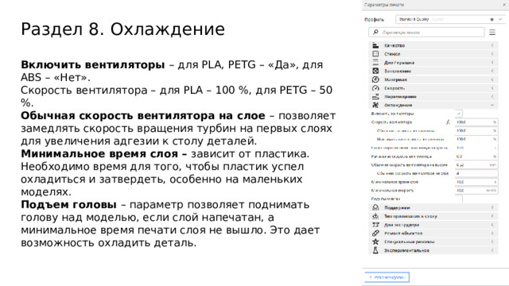
Task: Toggle the Подъем головы checkbox
Action: [x=459, y=199]
